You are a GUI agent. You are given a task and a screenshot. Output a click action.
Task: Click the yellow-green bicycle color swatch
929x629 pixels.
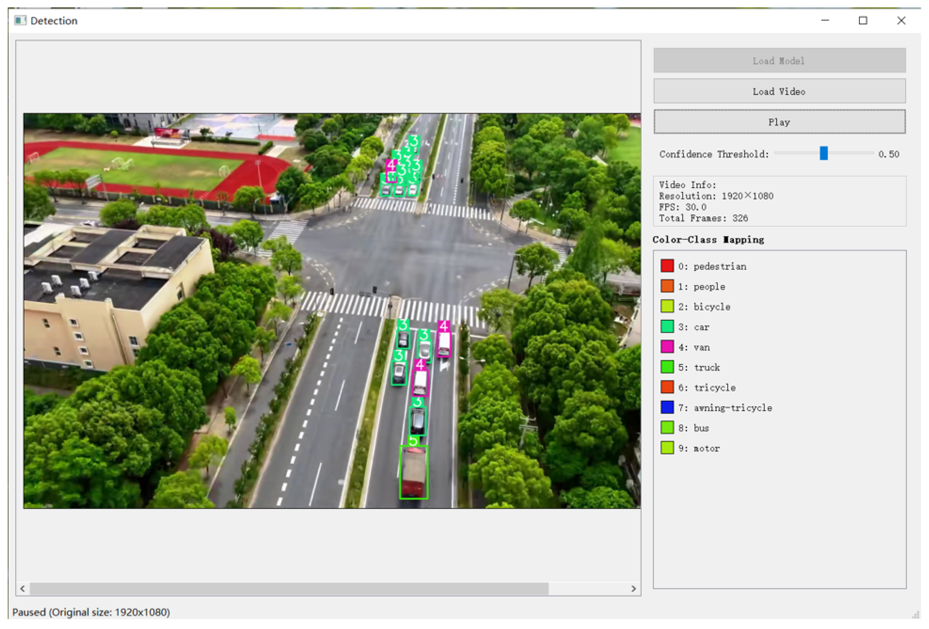667,306
